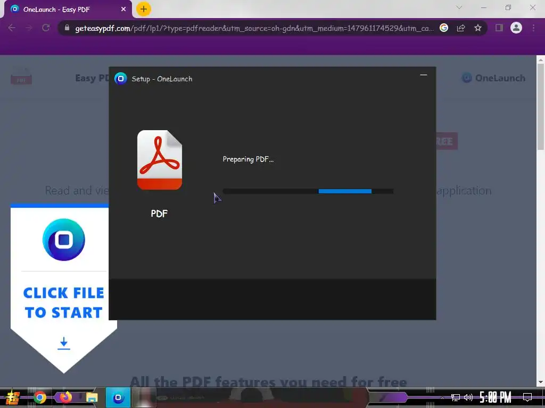Open network settings in system tray
The height and width of the screenshot is (408, 545).
coord(456,397)
